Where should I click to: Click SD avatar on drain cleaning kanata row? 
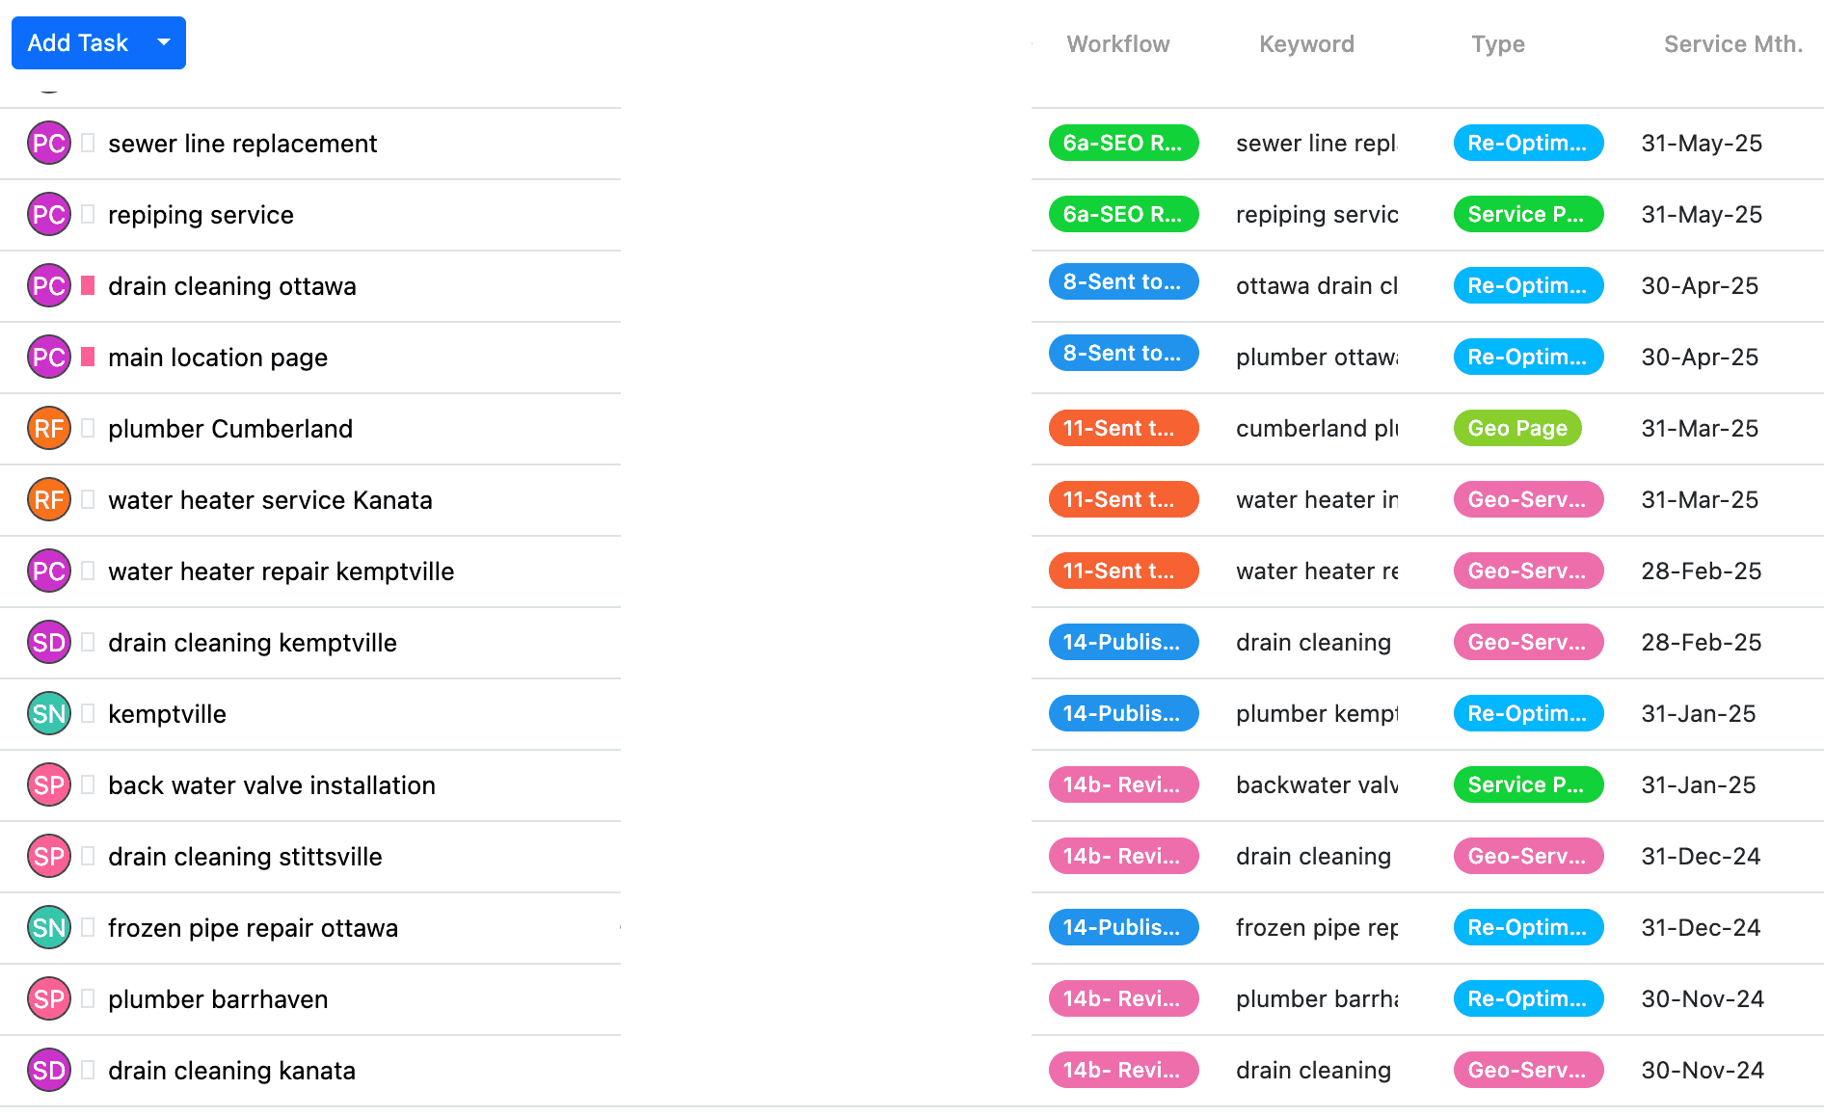coord(48,1071)
